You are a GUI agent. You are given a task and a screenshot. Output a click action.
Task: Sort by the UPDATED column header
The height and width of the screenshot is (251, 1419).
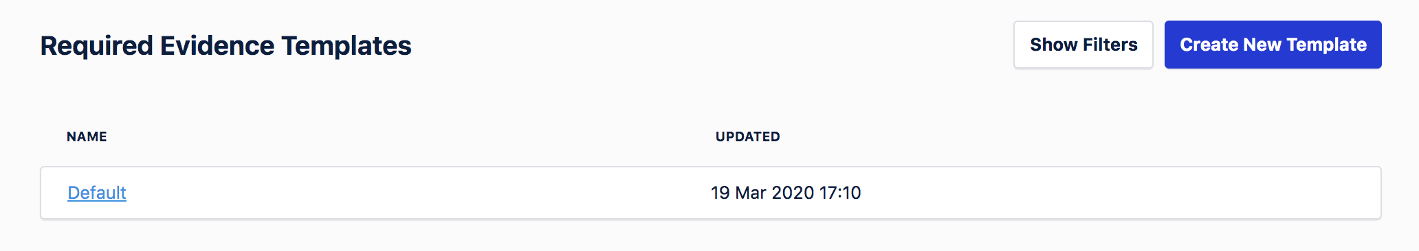coord(747,136)
